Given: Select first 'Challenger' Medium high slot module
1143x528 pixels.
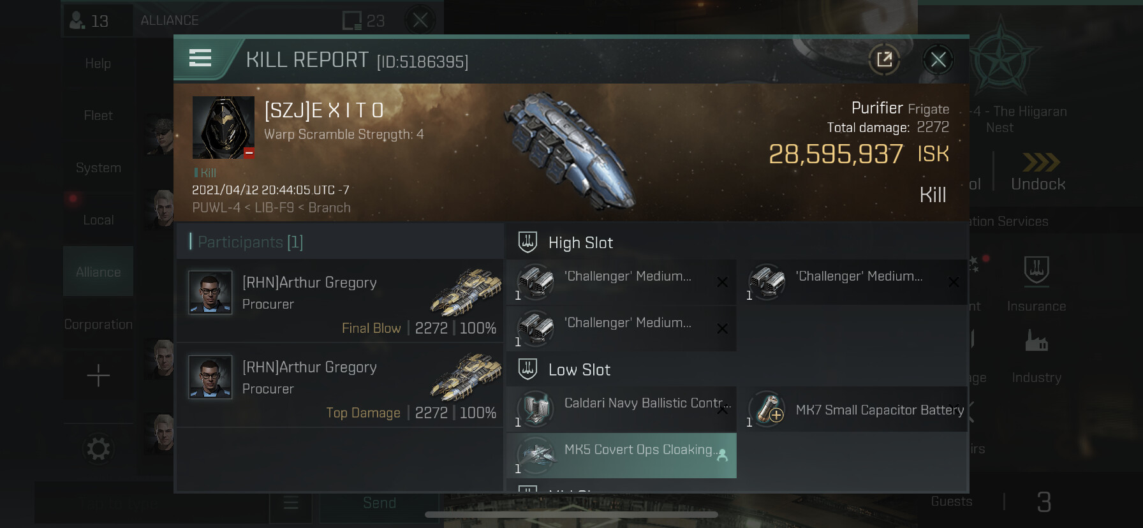Looking at the screenshot, I should click(621, 282).
